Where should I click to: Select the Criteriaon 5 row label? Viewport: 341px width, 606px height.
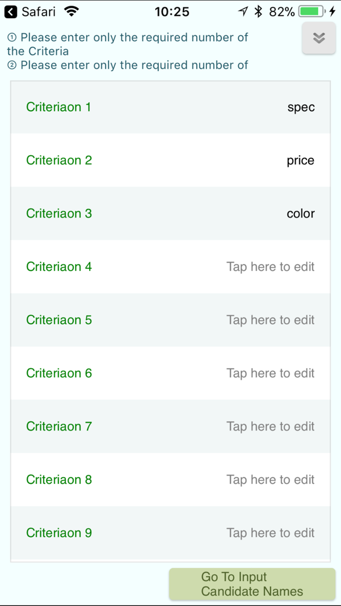point(59,320)
